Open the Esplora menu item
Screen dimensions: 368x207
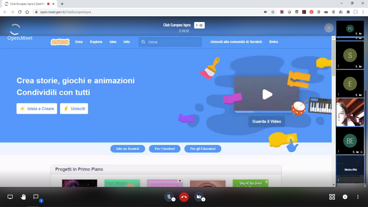(96, 42)
